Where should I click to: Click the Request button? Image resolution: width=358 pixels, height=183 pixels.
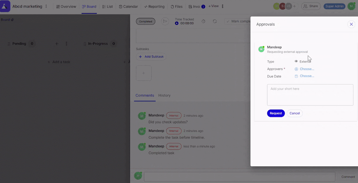click(276, 113)
